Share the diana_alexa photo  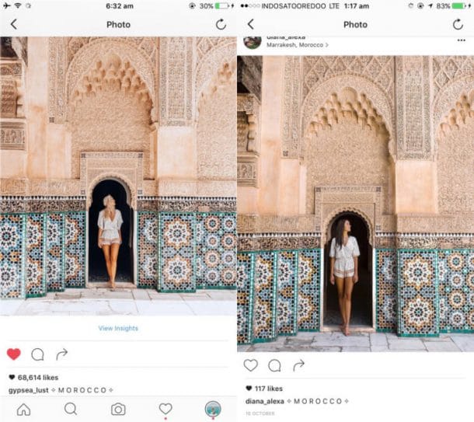(298, 365)
